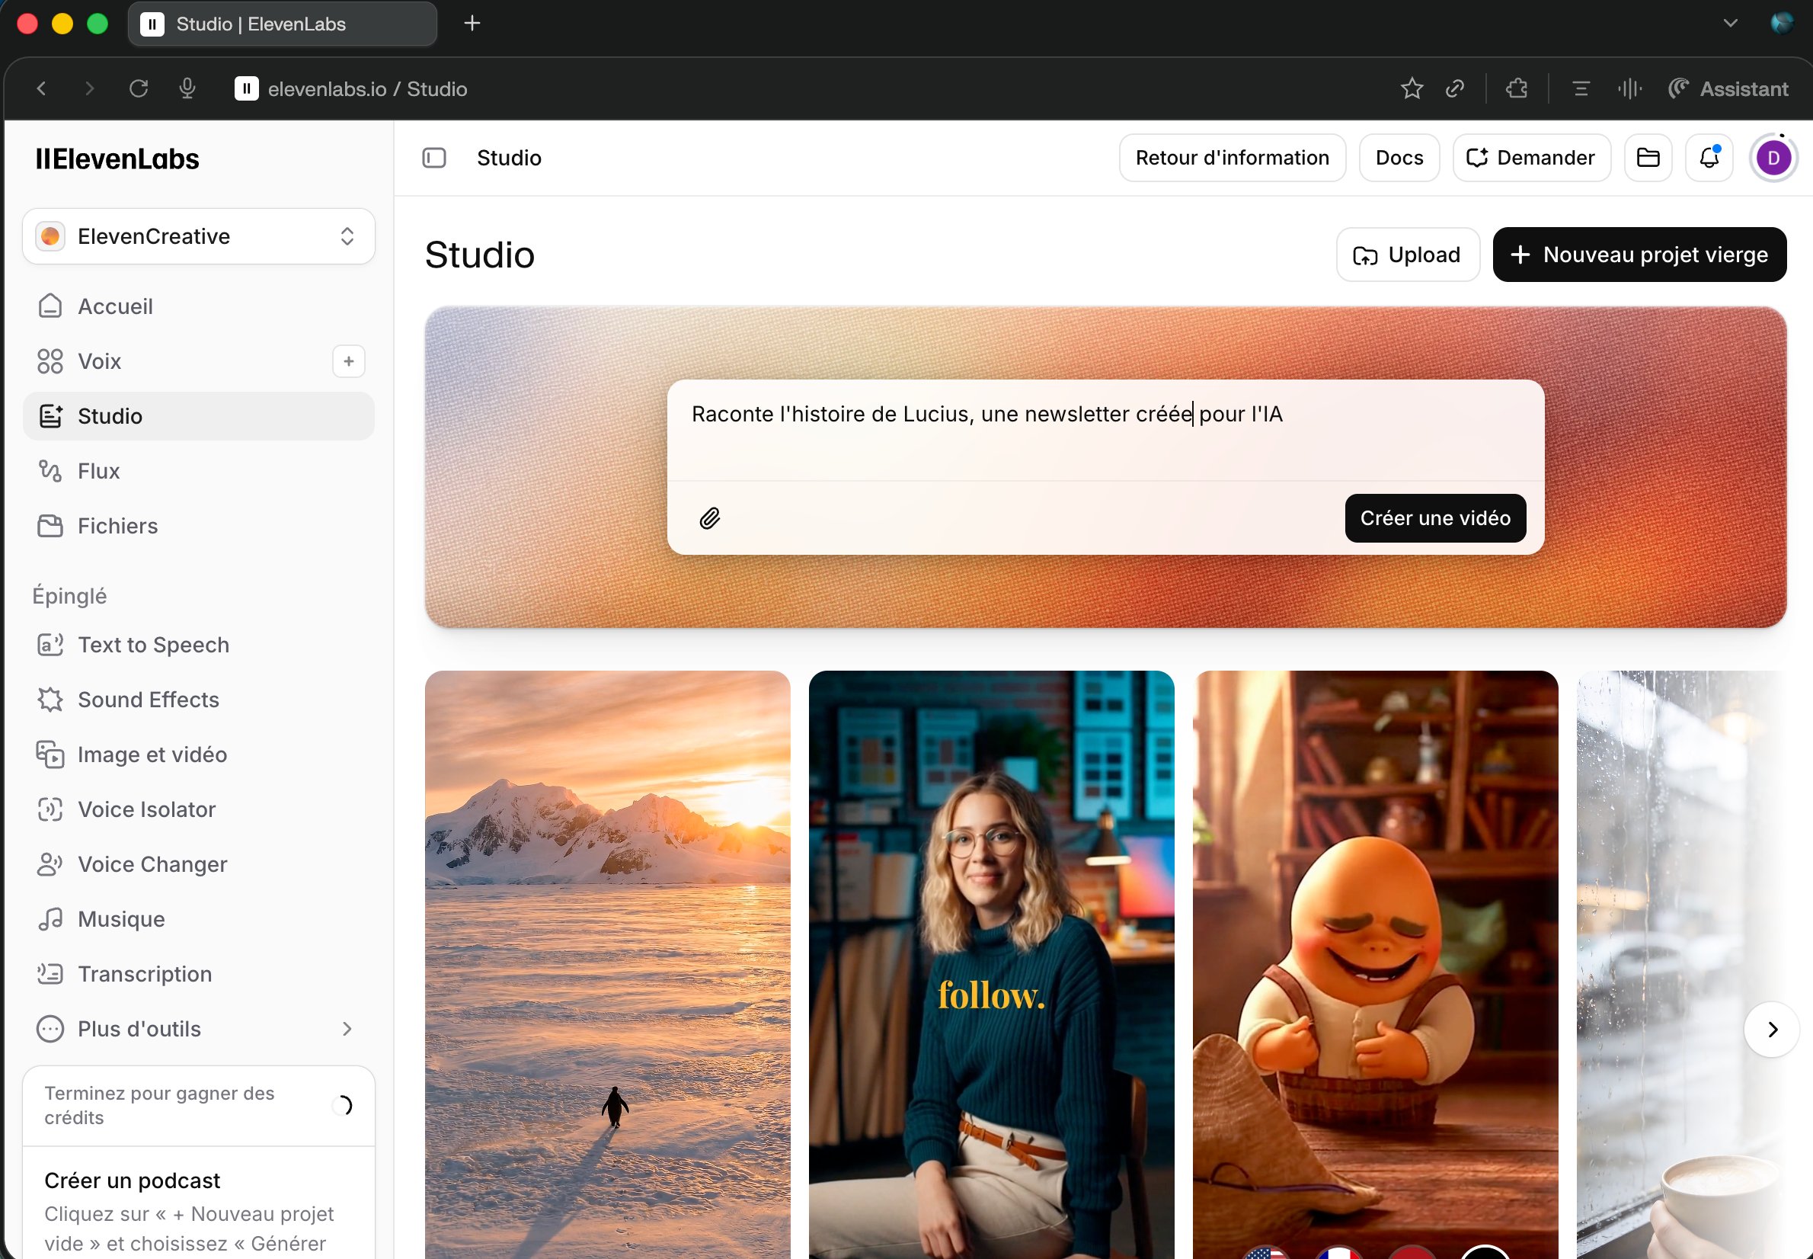Open Musique tool
This screenshot has width=1813, height=1259.
point(199,919)
